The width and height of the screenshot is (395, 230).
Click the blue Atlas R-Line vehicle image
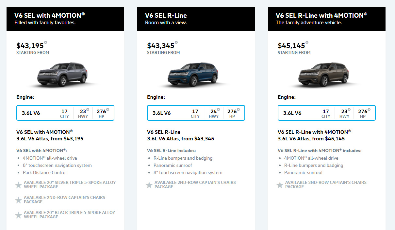click(x=193, y=74)
